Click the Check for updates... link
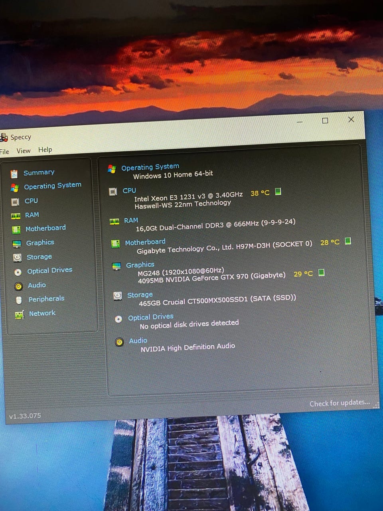Viewport: 383px width, 511px height. click(340, 403)
